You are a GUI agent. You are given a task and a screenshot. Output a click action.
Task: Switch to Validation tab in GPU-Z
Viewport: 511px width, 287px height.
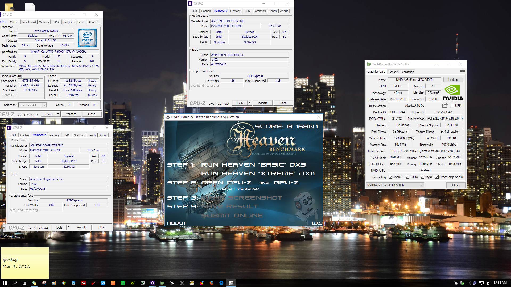point(408,72)
